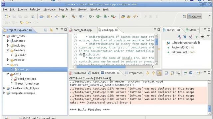Image resolution: width=213 pixels, height=119 pixels.
Task: Collapse All in Project Explorer
Action: tap(46, 30)
